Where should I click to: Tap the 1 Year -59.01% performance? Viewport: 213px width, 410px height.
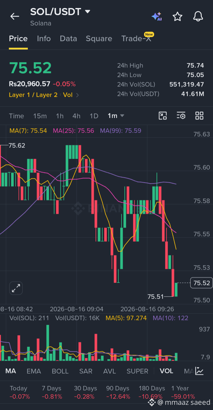pos(183,392)
